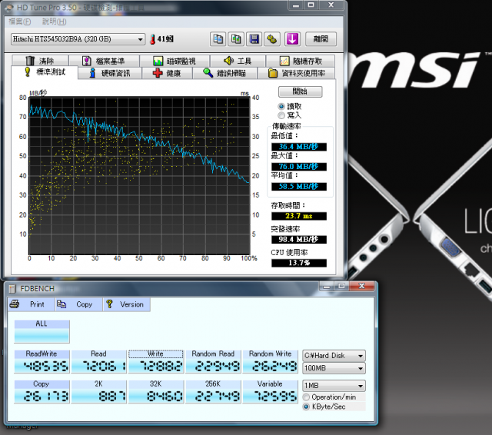Click the Version toolbar label in FDBENCH
This screenshot has width=492, height=435.
[x=131, y=304]
